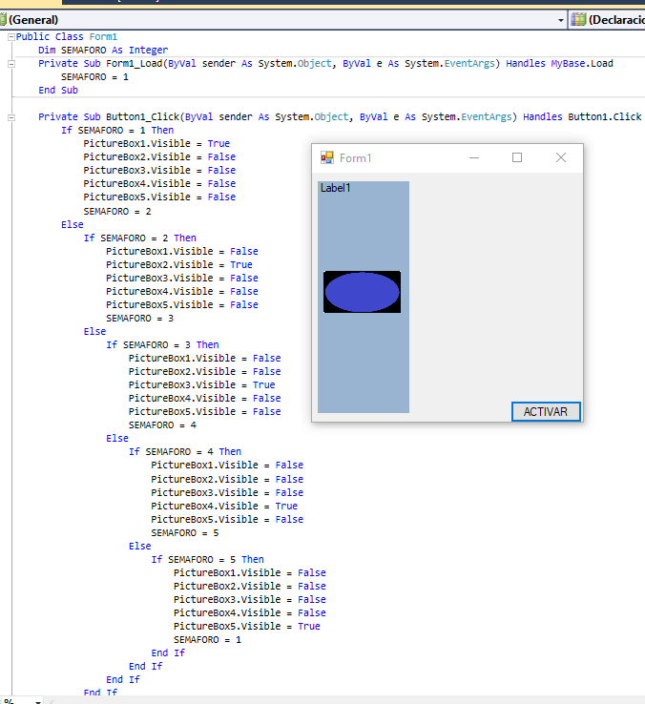Screen dimensions: 645x704
Task: Click the ACTIVAR button in Form1
Action: point(546,412)
